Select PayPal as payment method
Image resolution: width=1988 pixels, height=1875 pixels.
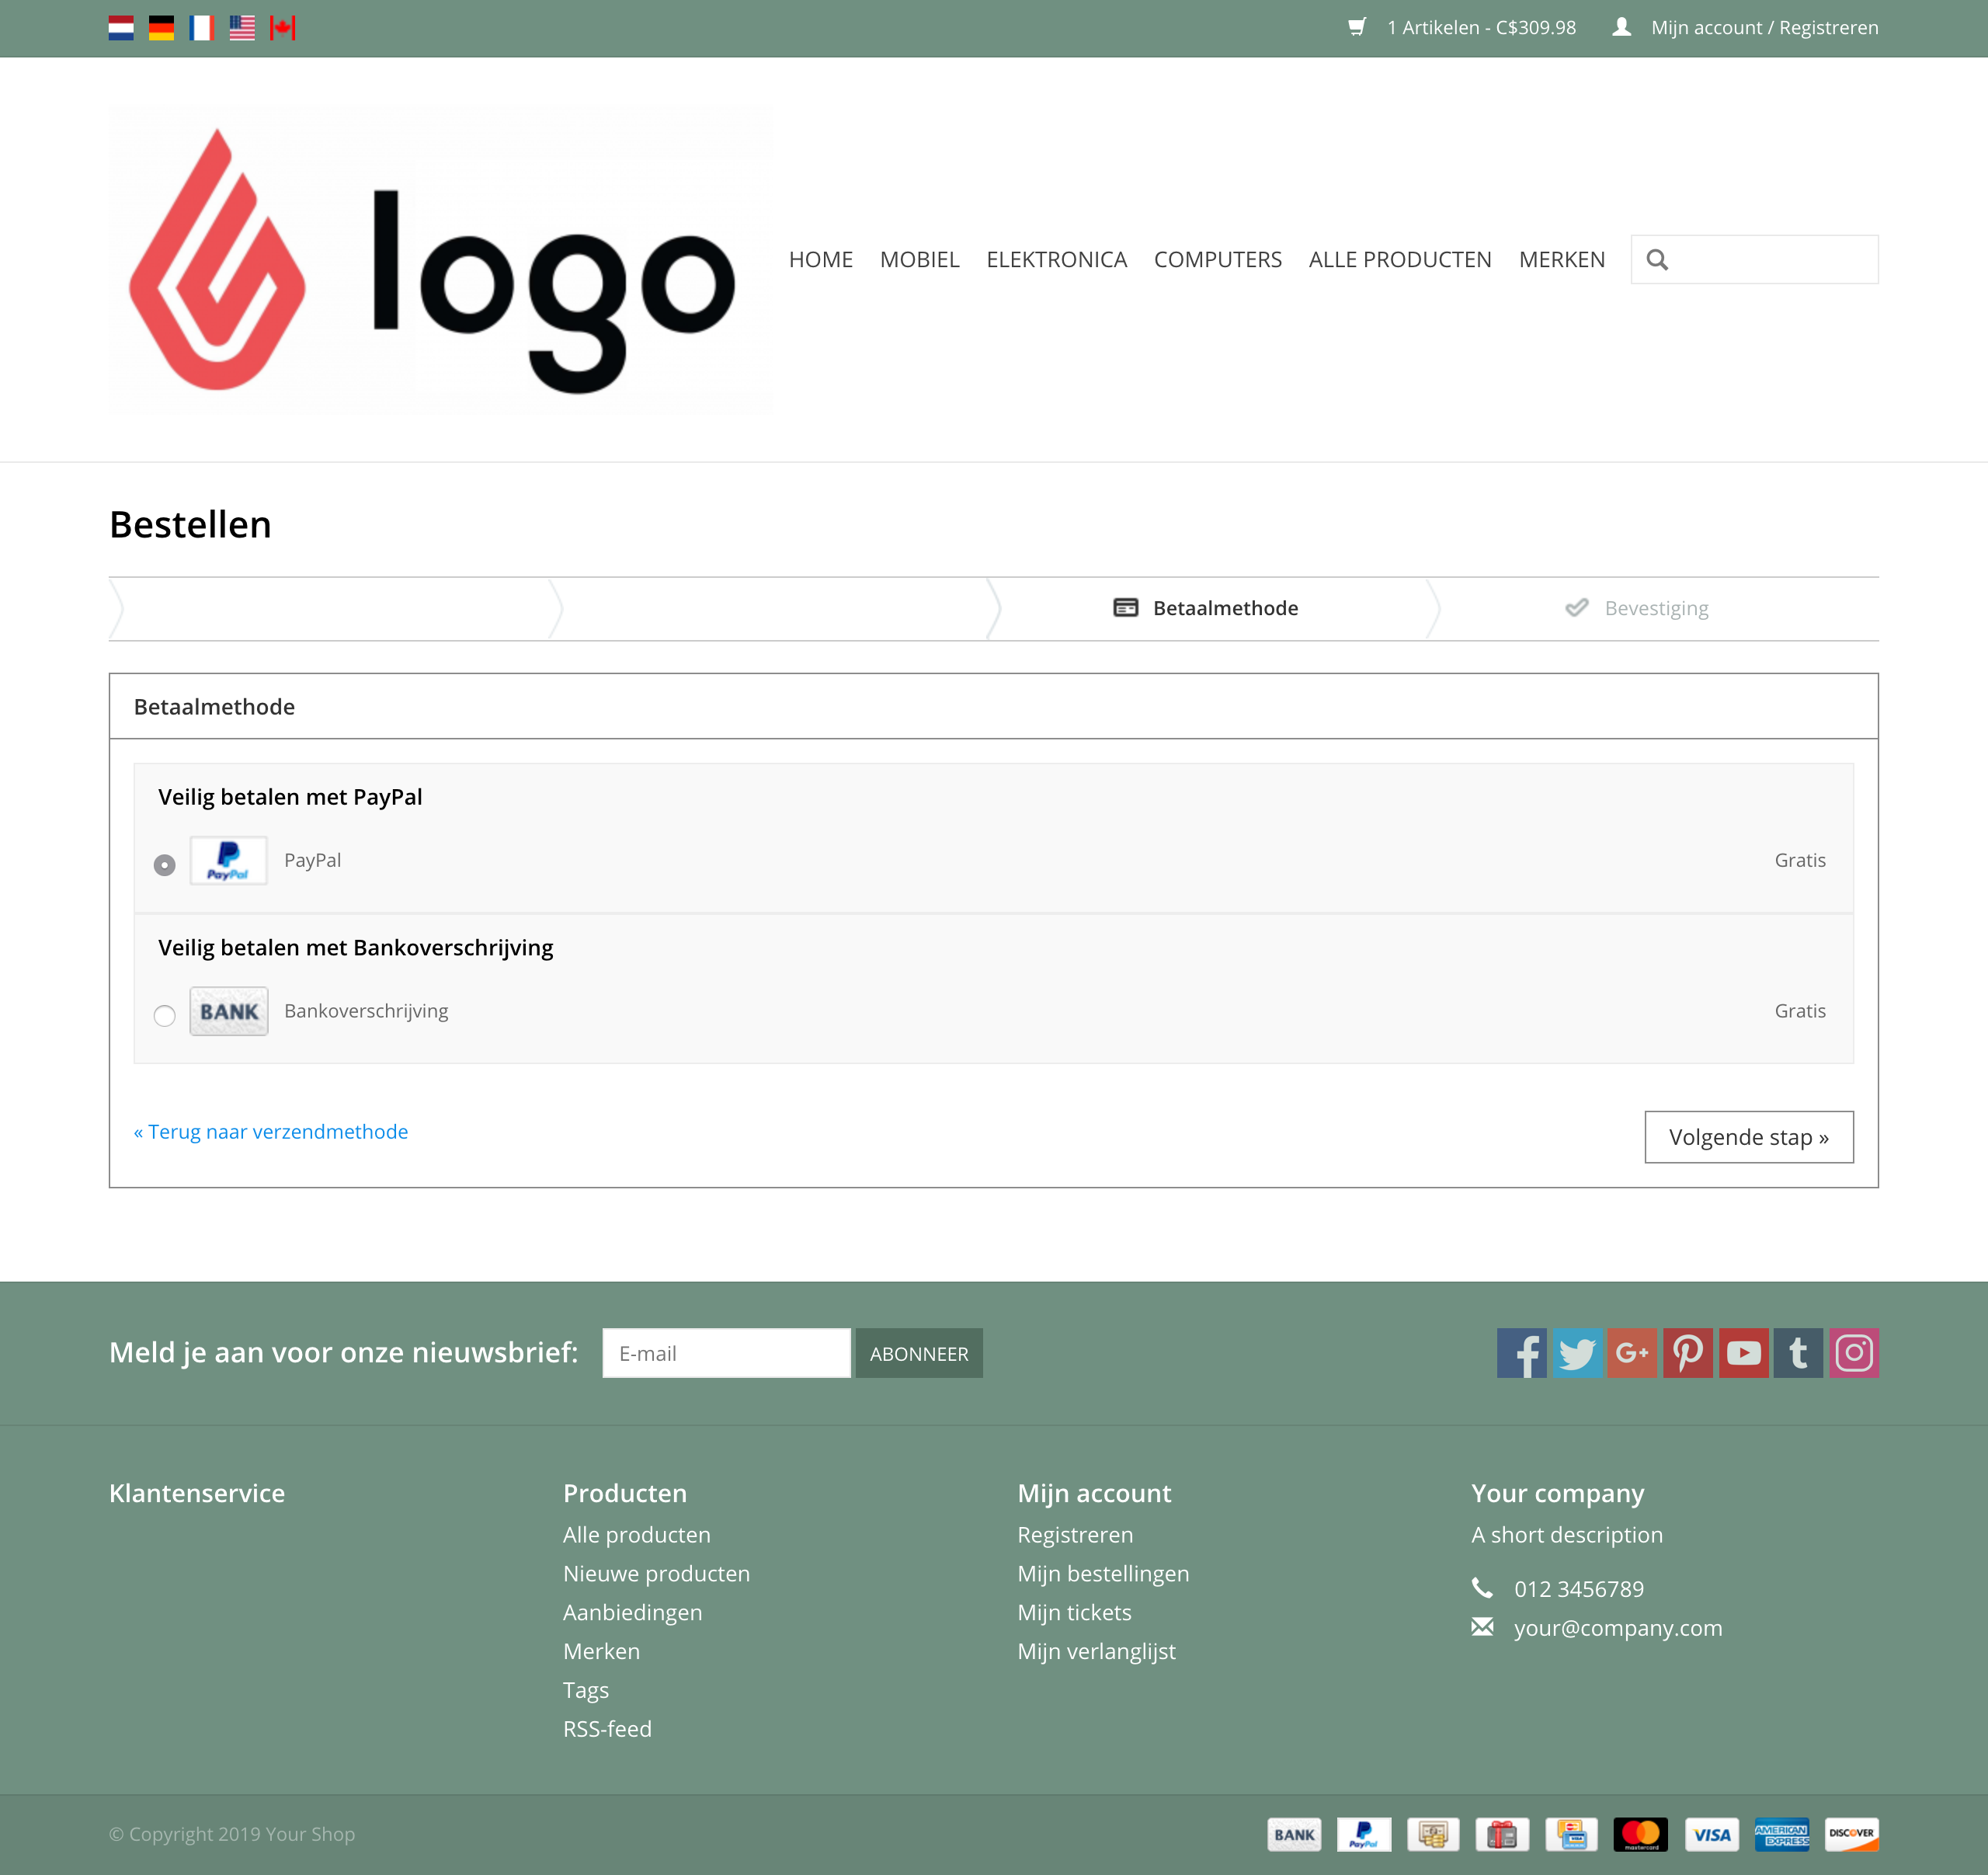click(164, 861)
